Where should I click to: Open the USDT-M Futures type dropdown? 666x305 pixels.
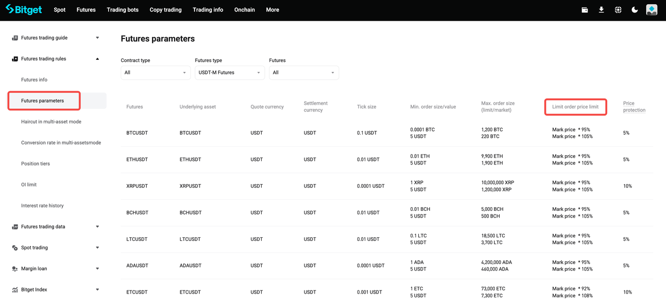coord(229,72)
